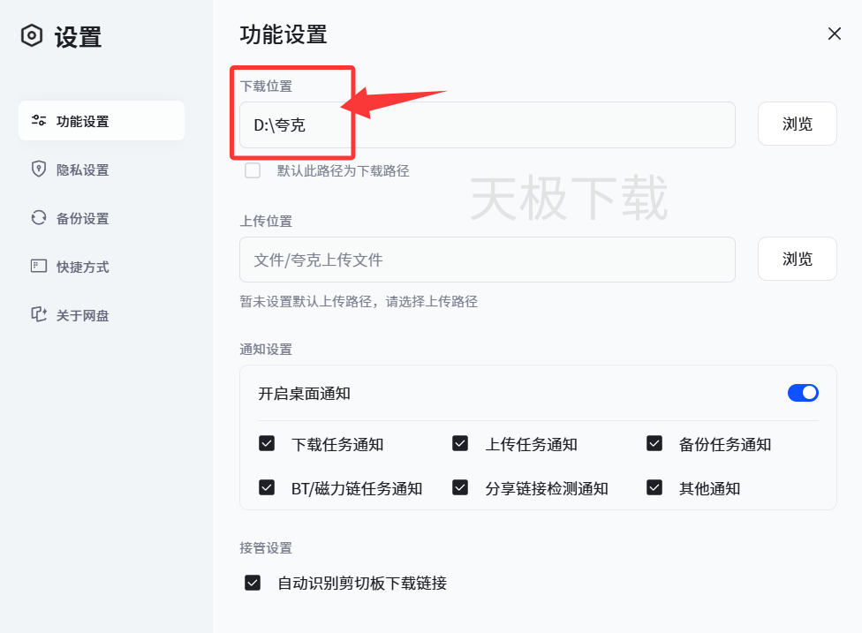
Task: Uncheck 分享链接检测通知 checkbox
Action: pos(460,487)
